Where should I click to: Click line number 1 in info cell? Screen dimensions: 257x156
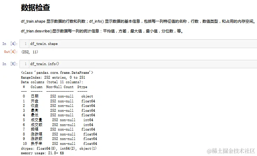pyautogui.click(x=25, y=64)
